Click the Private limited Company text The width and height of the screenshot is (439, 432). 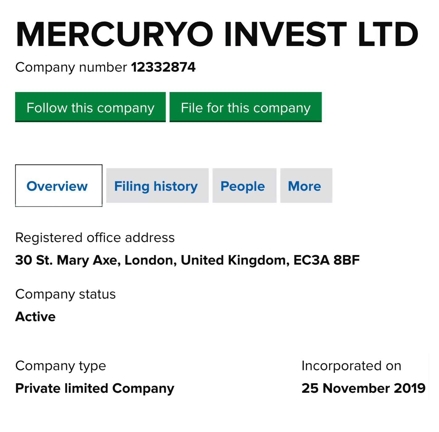pos(95,388)
